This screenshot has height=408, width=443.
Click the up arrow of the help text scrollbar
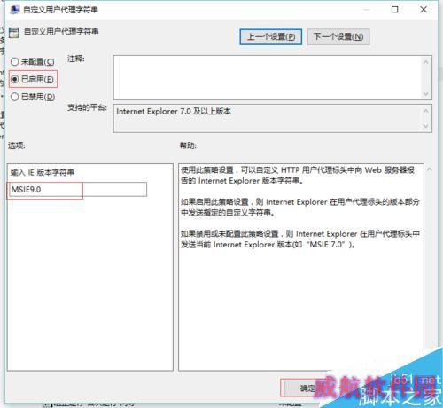pos(430,169)
